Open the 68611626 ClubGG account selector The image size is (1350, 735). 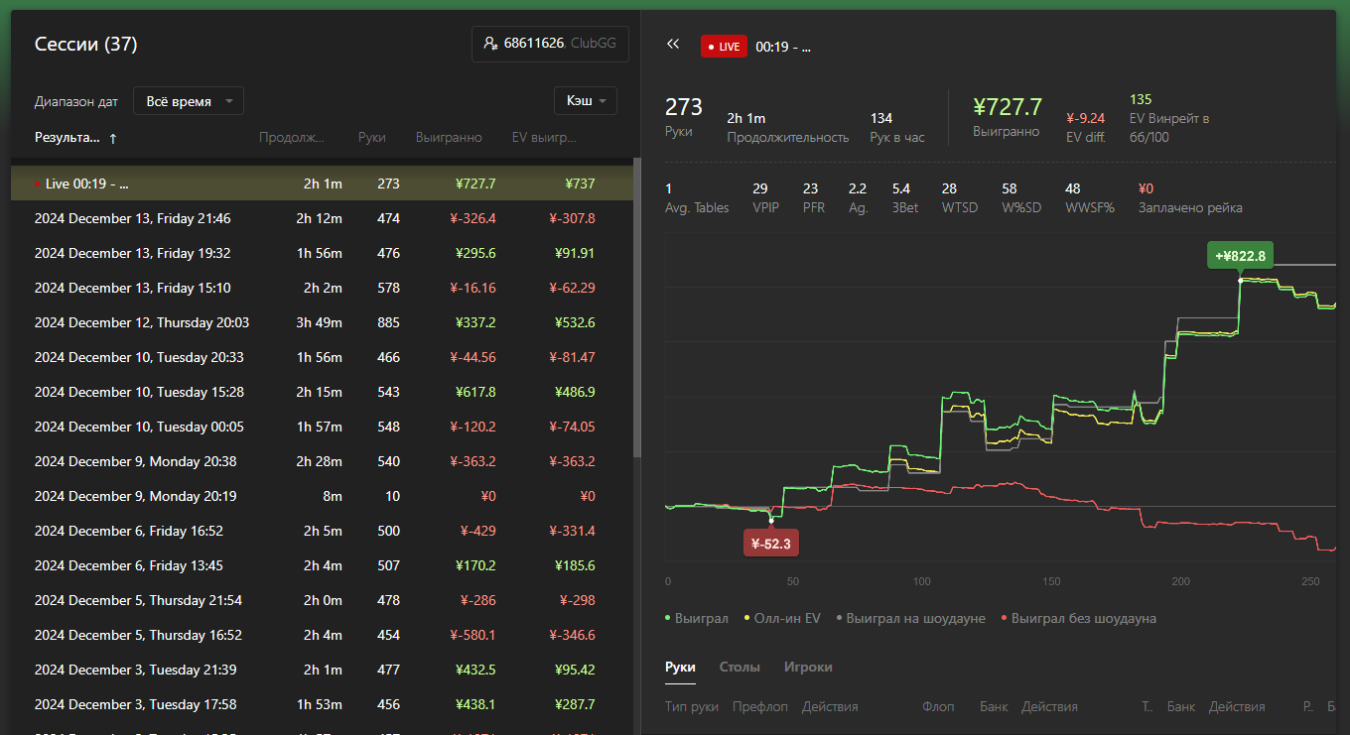coord(550,44)
